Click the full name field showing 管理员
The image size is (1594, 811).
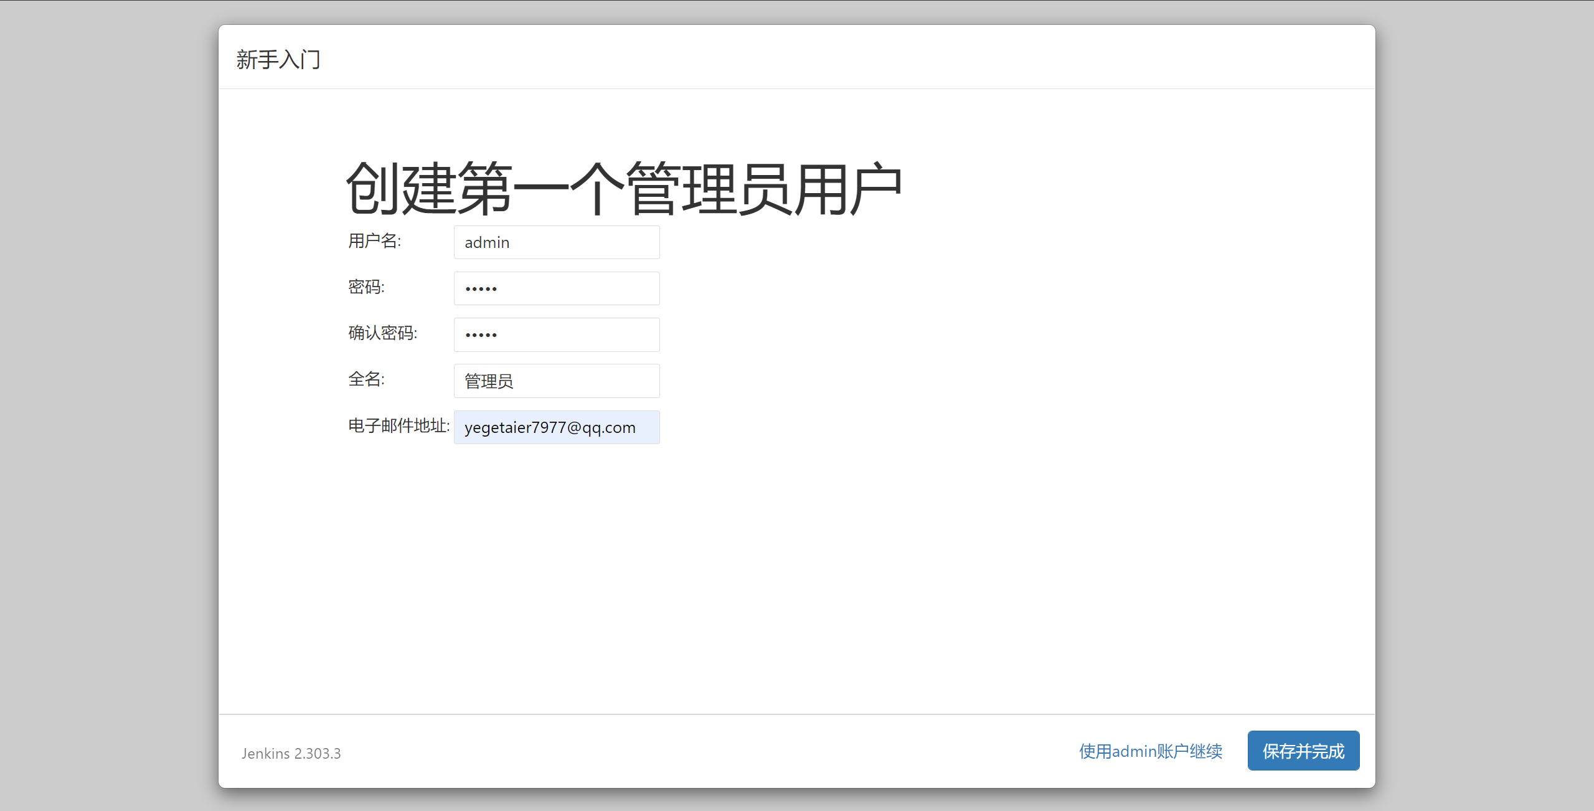556,381
